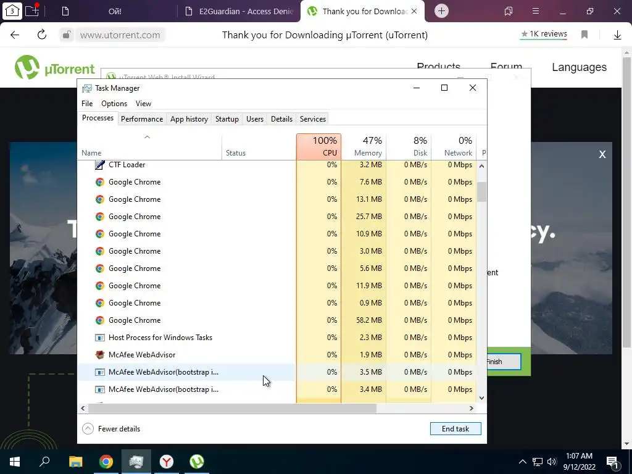
Task: Click Finish in the install wizard
Action: point(504,362)
